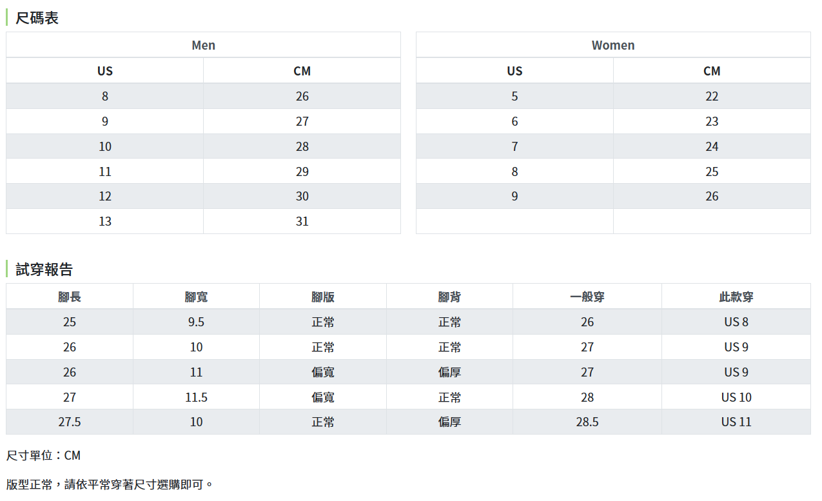The width and height of the screenshot is (822, 501).
Task: Click the 27.5 foot length cell
Action: pyautogui.click(x=70, y=422)
